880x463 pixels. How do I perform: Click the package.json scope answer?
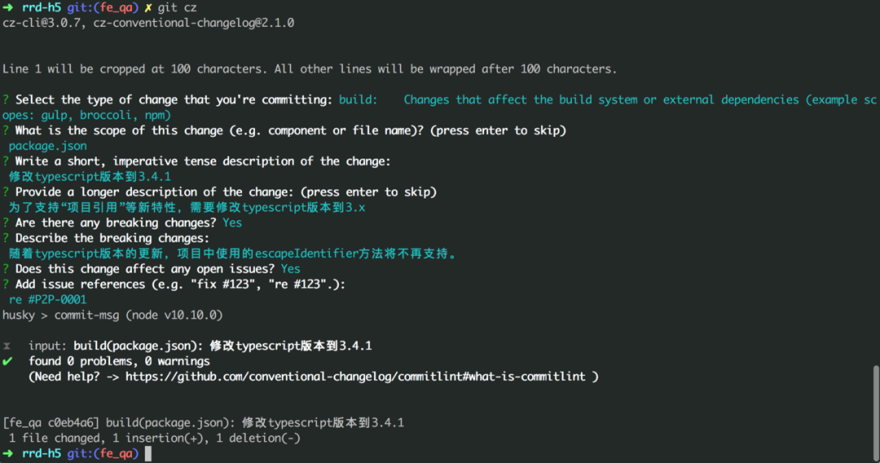click(48, 146)
